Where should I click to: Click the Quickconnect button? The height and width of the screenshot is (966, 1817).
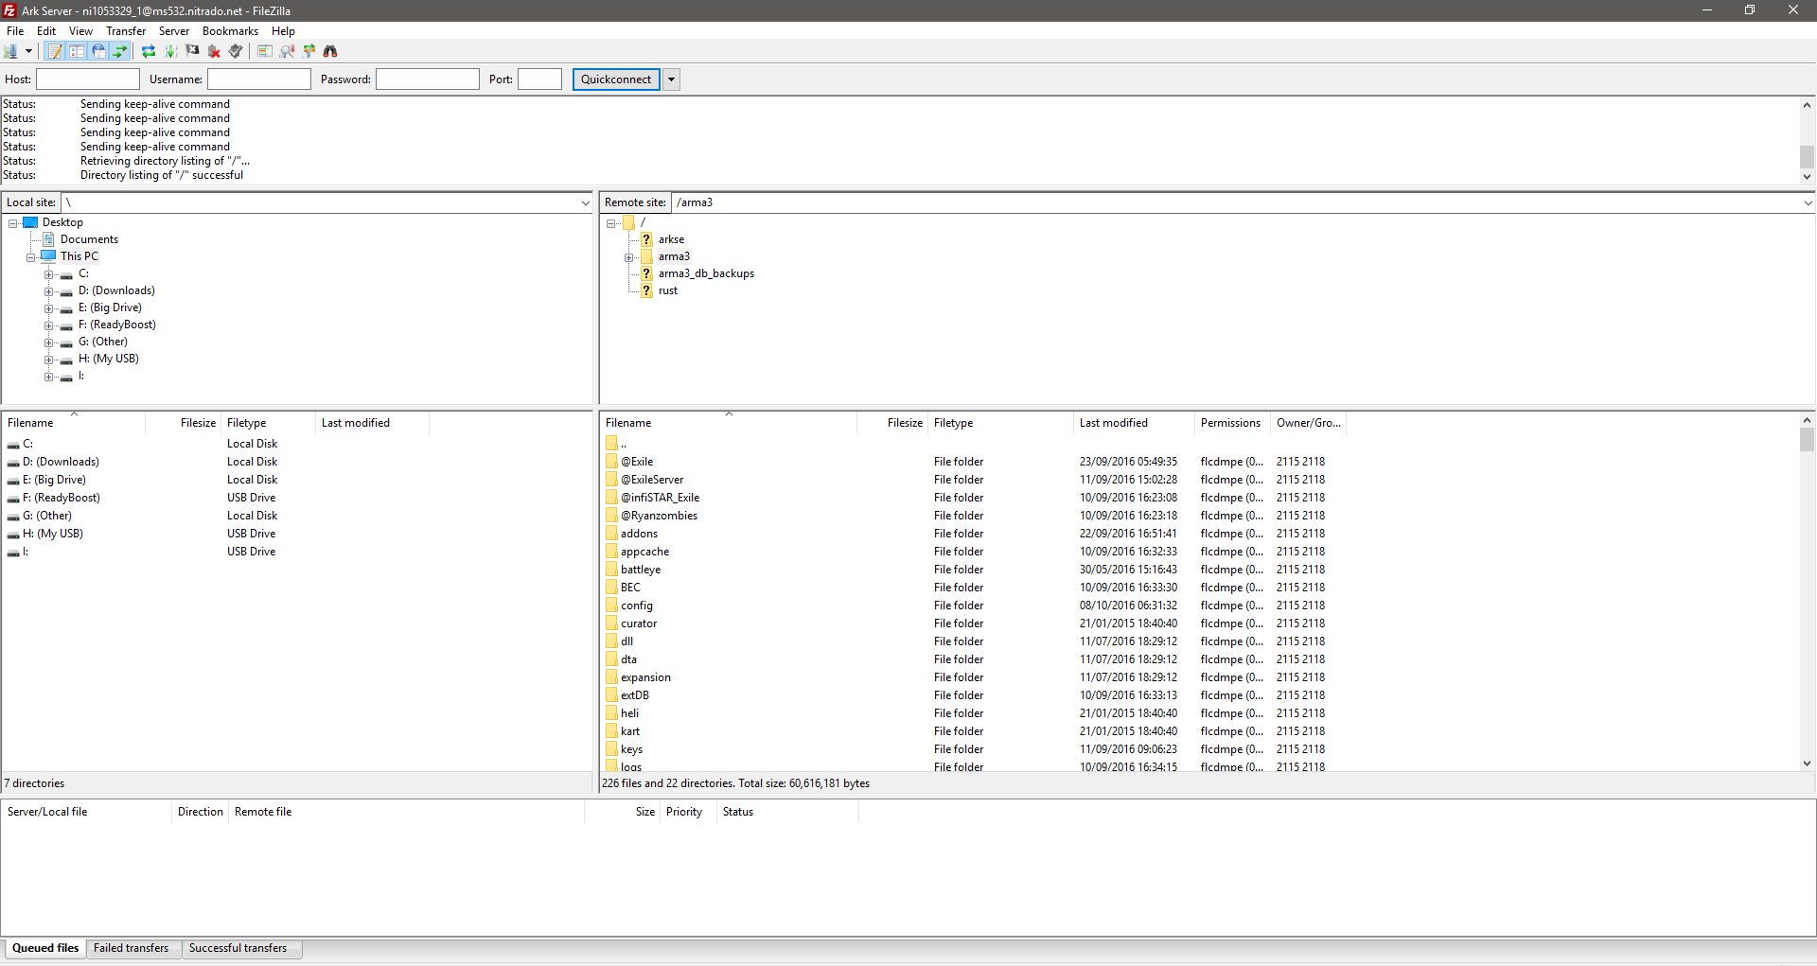(616, 79)
